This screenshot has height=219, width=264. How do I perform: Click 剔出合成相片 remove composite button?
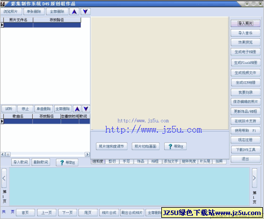coord(132,213)
